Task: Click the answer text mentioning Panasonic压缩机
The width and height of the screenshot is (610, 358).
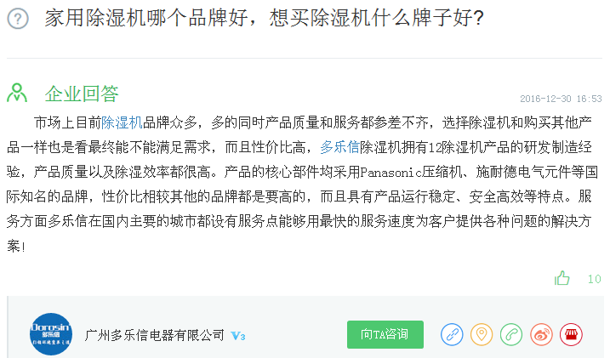Action: [410, 172]
